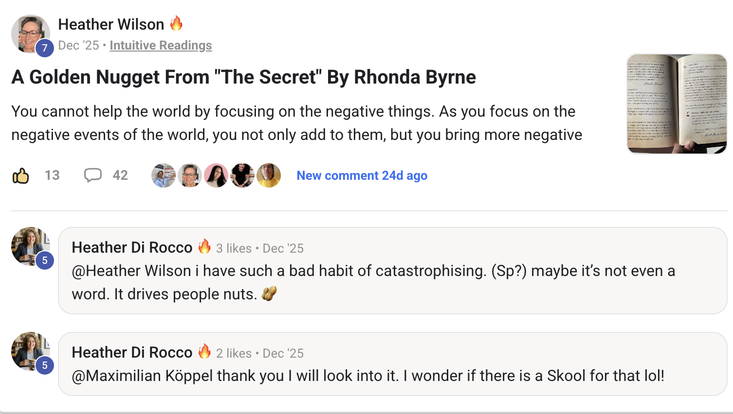733x414 pixels.
Task: Click fifth commenter avatar in yellow shirt
Action: pyautogui.click(x=269, y=175)
